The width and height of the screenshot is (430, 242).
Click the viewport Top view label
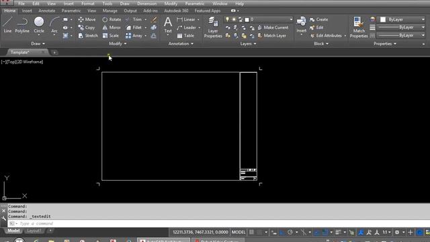click(11, 62)
